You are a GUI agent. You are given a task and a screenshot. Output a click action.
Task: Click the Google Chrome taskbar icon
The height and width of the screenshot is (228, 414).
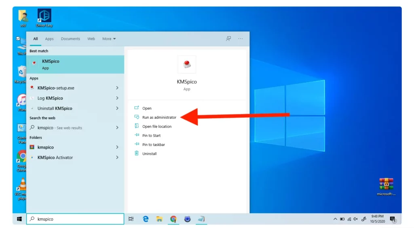click(173, 219)
